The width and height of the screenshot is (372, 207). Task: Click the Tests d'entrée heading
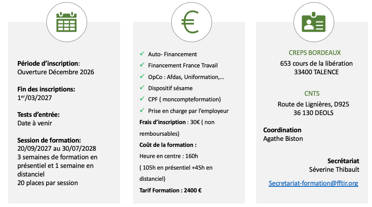pyautogui.click(x=39, y=115)
